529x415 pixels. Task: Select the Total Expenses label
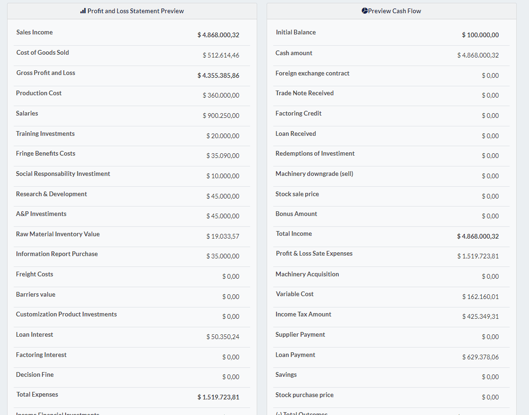coord(37,395)
